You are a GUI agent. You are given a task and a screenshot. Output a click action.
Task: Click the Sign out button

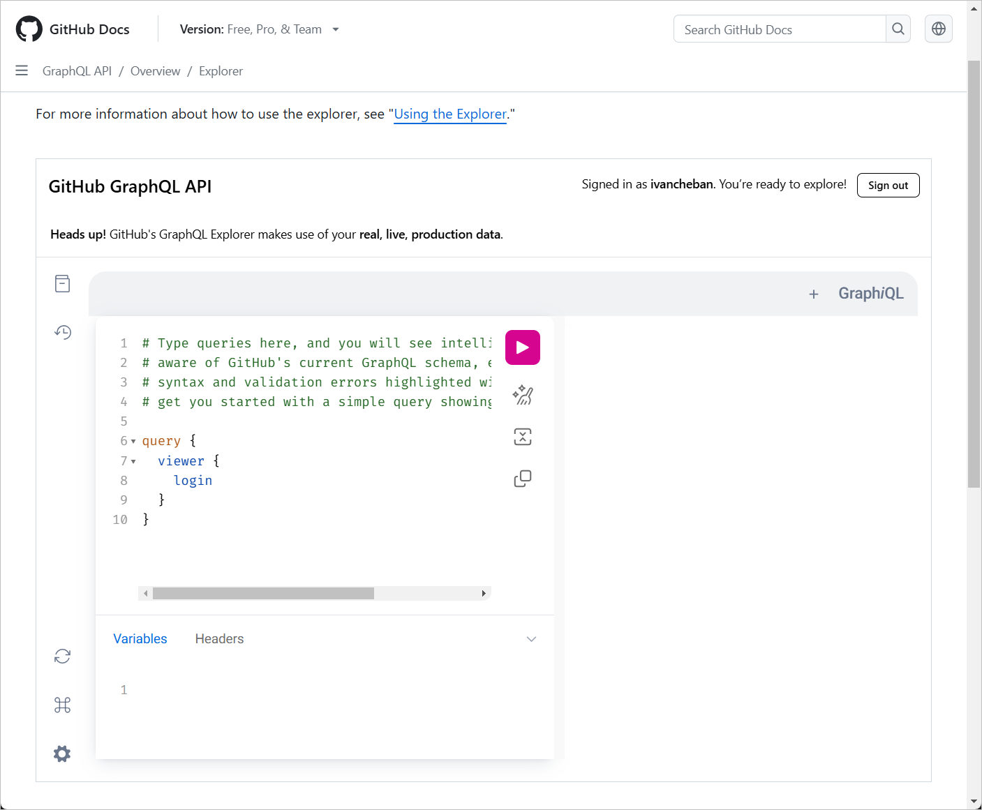pyautogui.click(x=888, y=186)
